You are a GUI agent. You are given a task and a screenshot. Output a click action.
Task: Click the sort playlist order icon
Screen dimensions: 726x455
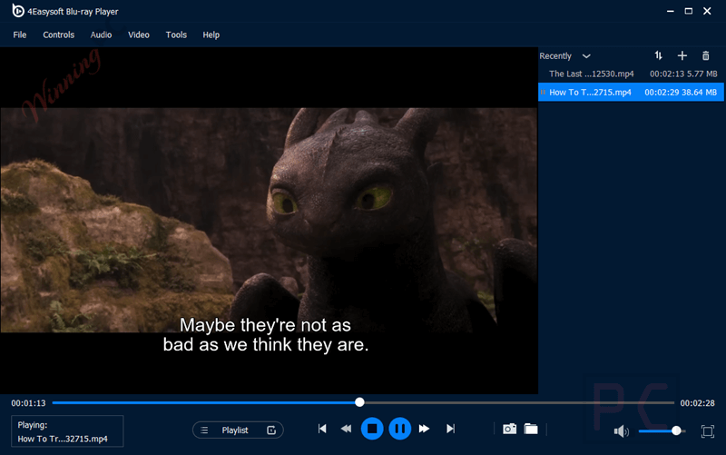(659, 55)
